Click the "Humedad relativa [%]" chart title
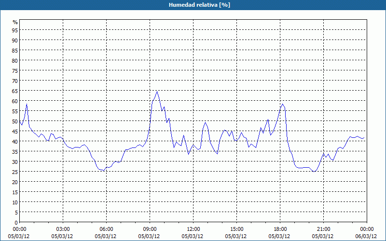The height and width of the screenshot is (241, 386). [199, 5]
